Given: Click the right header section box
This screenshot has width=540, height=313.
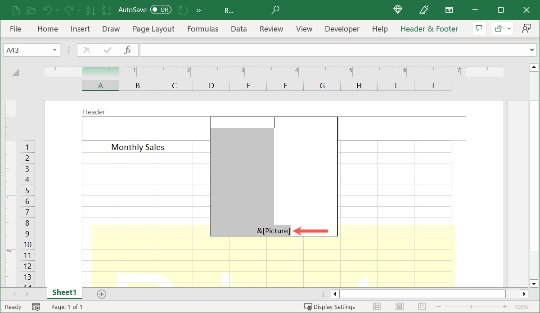Looking at the screenshot, I should tap(402, 128).
